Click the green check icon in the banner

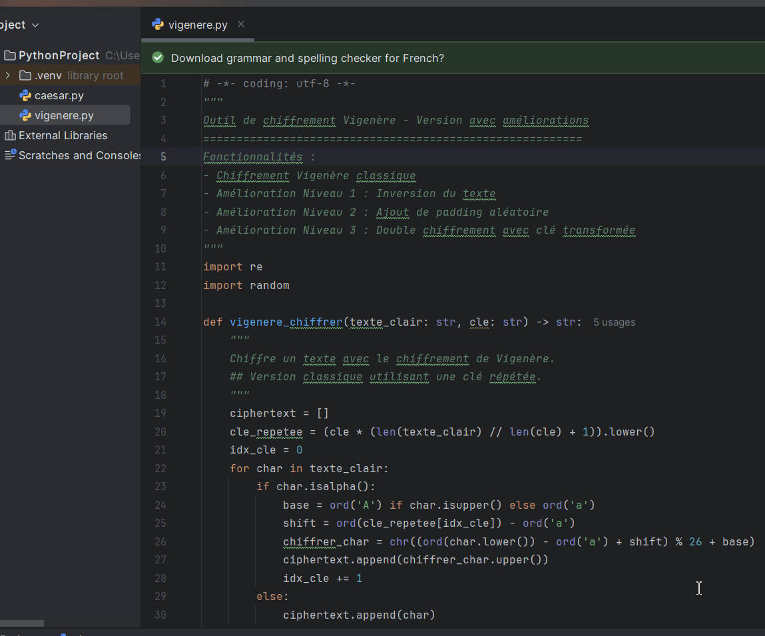[158, 58]
